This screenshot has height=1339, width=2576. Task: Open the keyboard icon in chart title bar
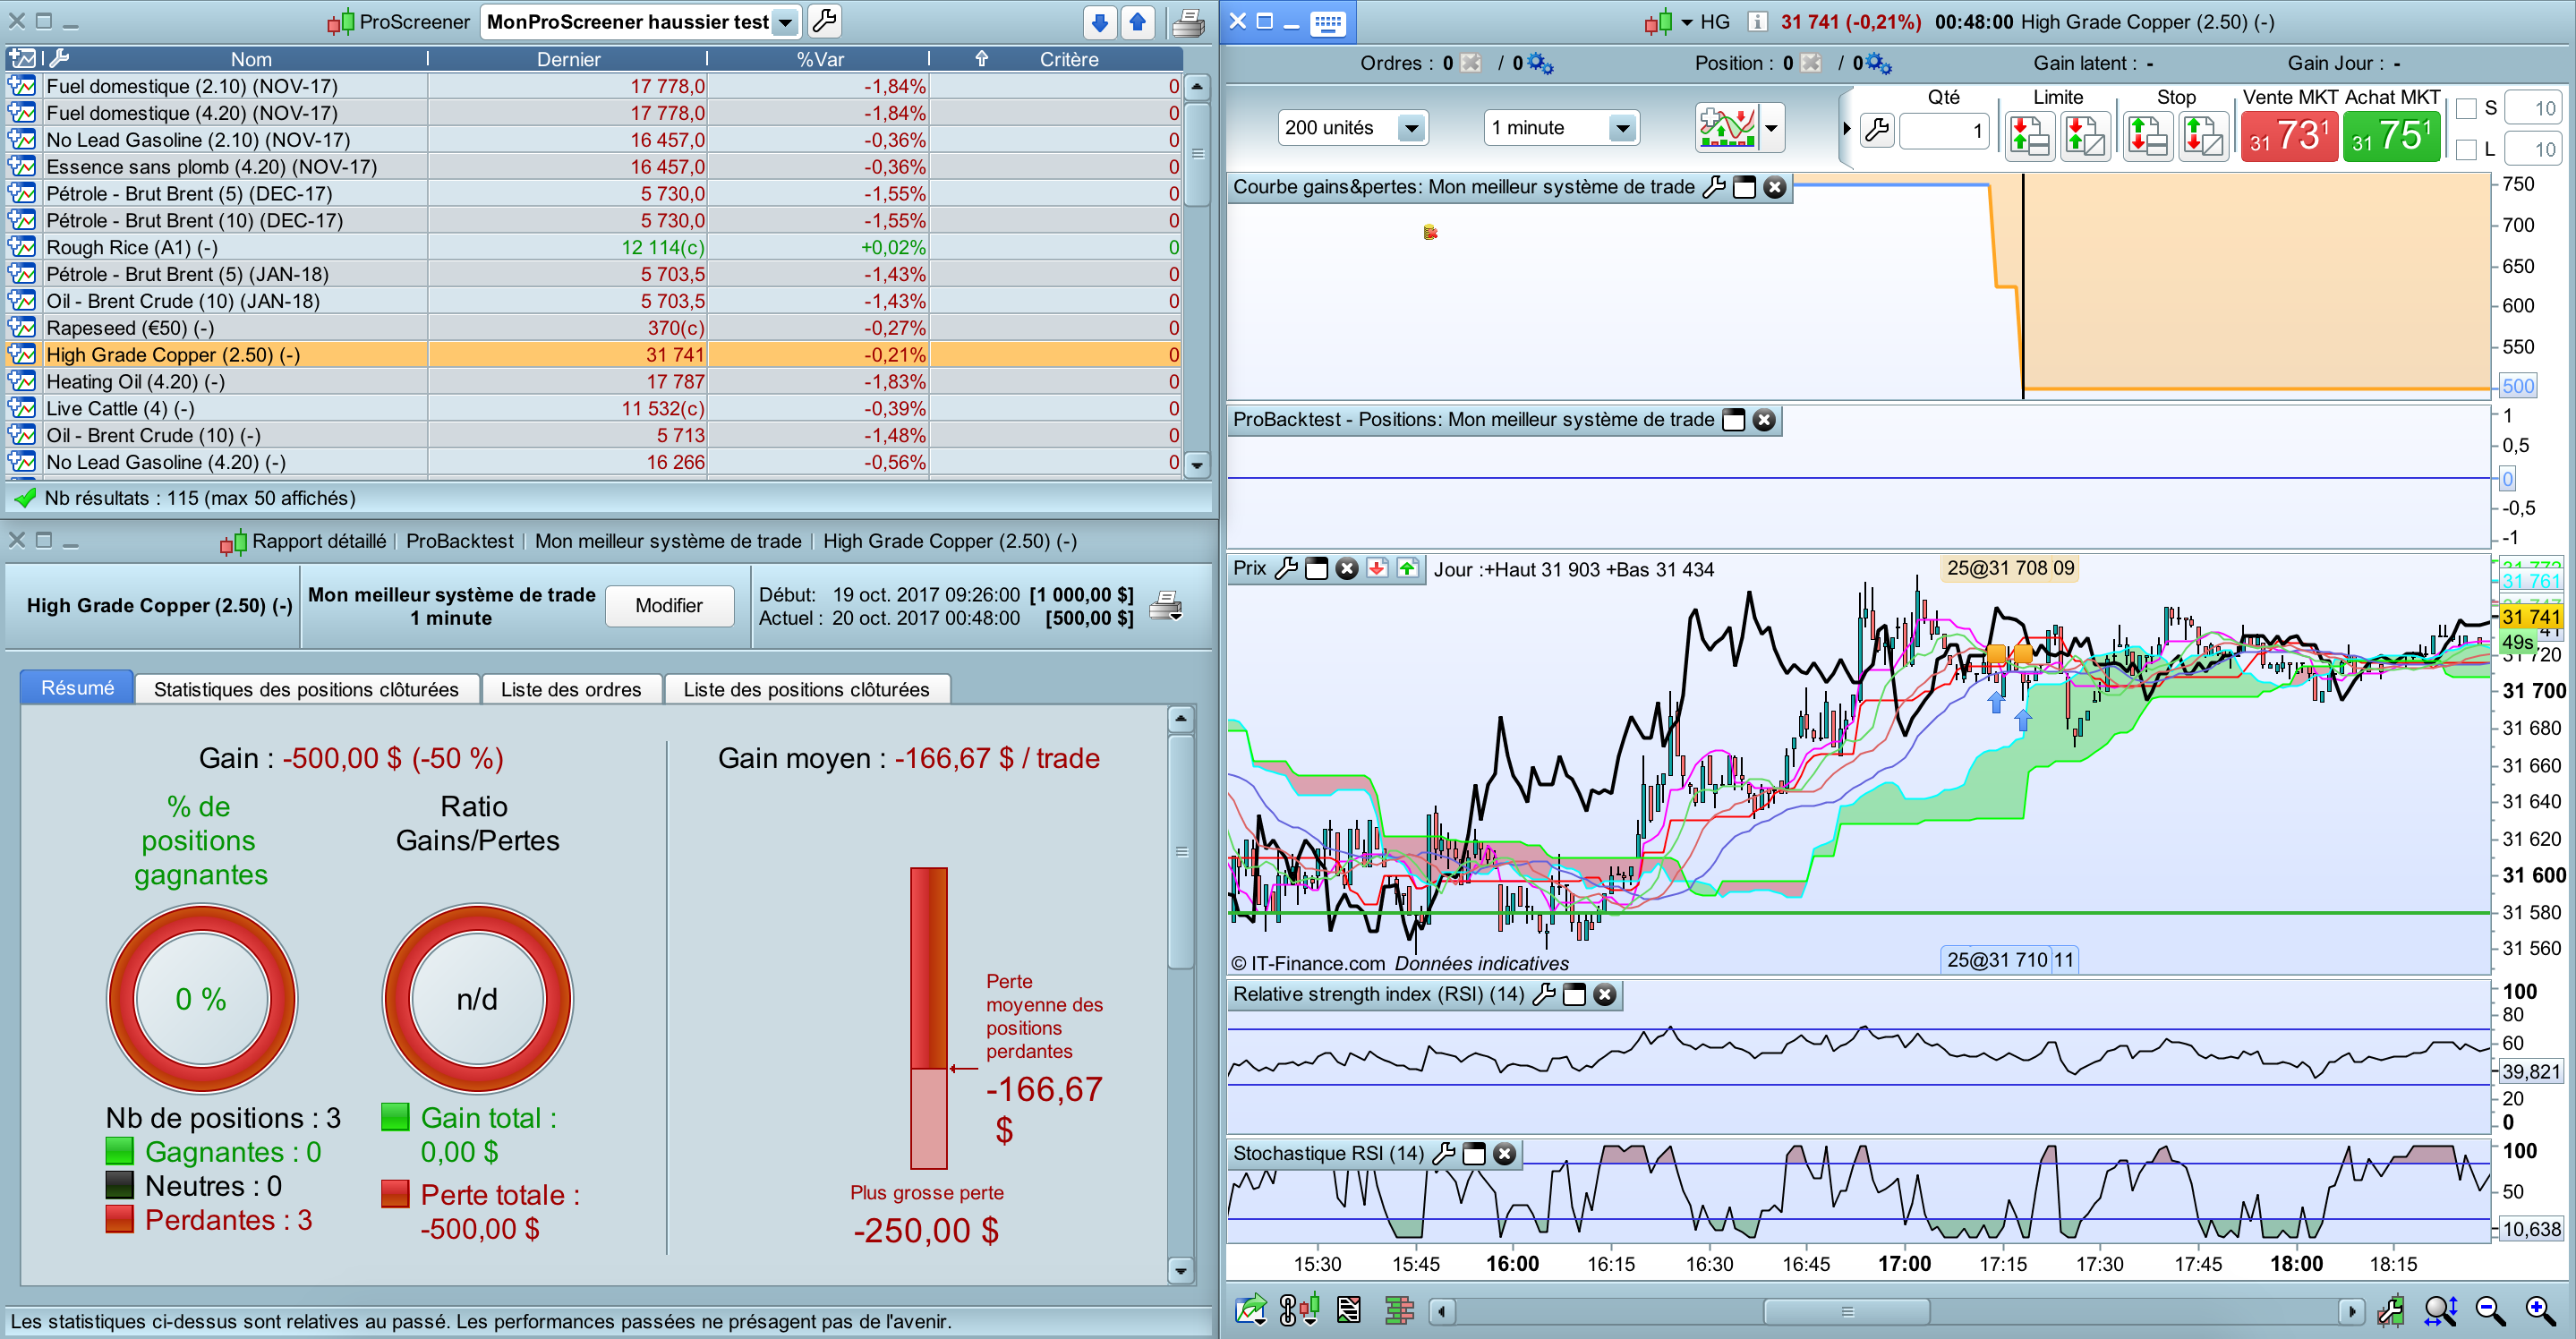tap(1327, 22)
